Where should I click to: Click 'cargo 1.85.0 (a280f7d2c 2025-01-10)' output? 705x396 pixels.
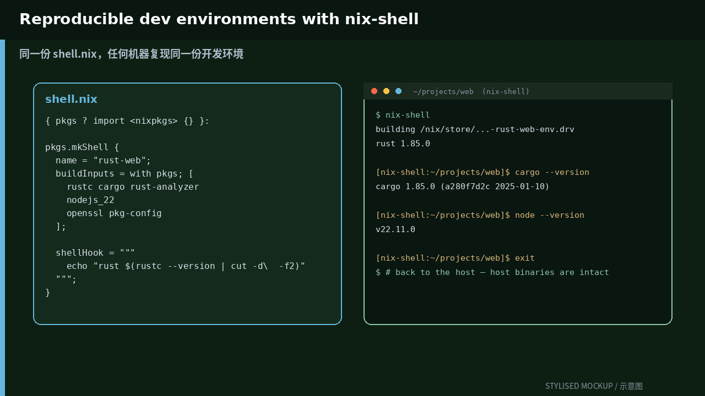(463, 186)
